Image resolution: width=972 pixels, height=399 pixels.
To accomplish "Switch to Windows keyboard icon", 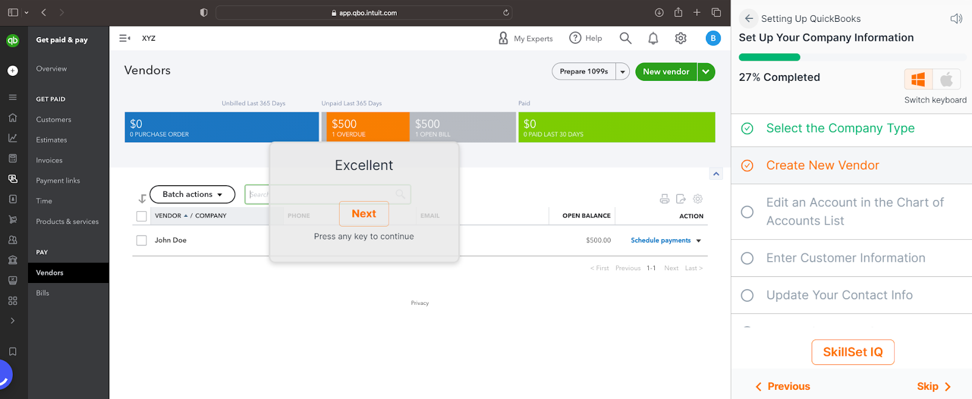I will pos(918,80).
